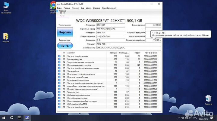Screen dimensions: 217x121
Task: Open the Сервис menu
Action: coord(75,8)
